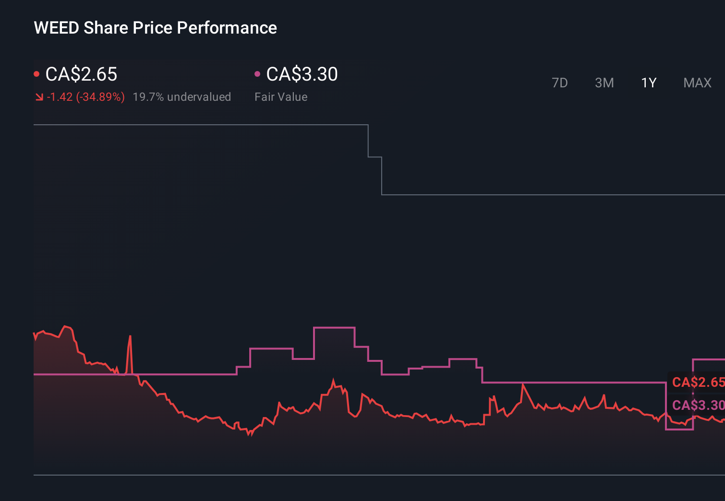Click the CA$3.30 fair value label on chart edge
Screen dimensions: 725x501
(x=699, y=405)
